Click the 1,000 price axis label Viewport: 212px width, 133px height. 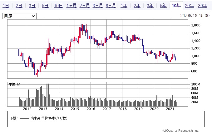coord(196,56)
